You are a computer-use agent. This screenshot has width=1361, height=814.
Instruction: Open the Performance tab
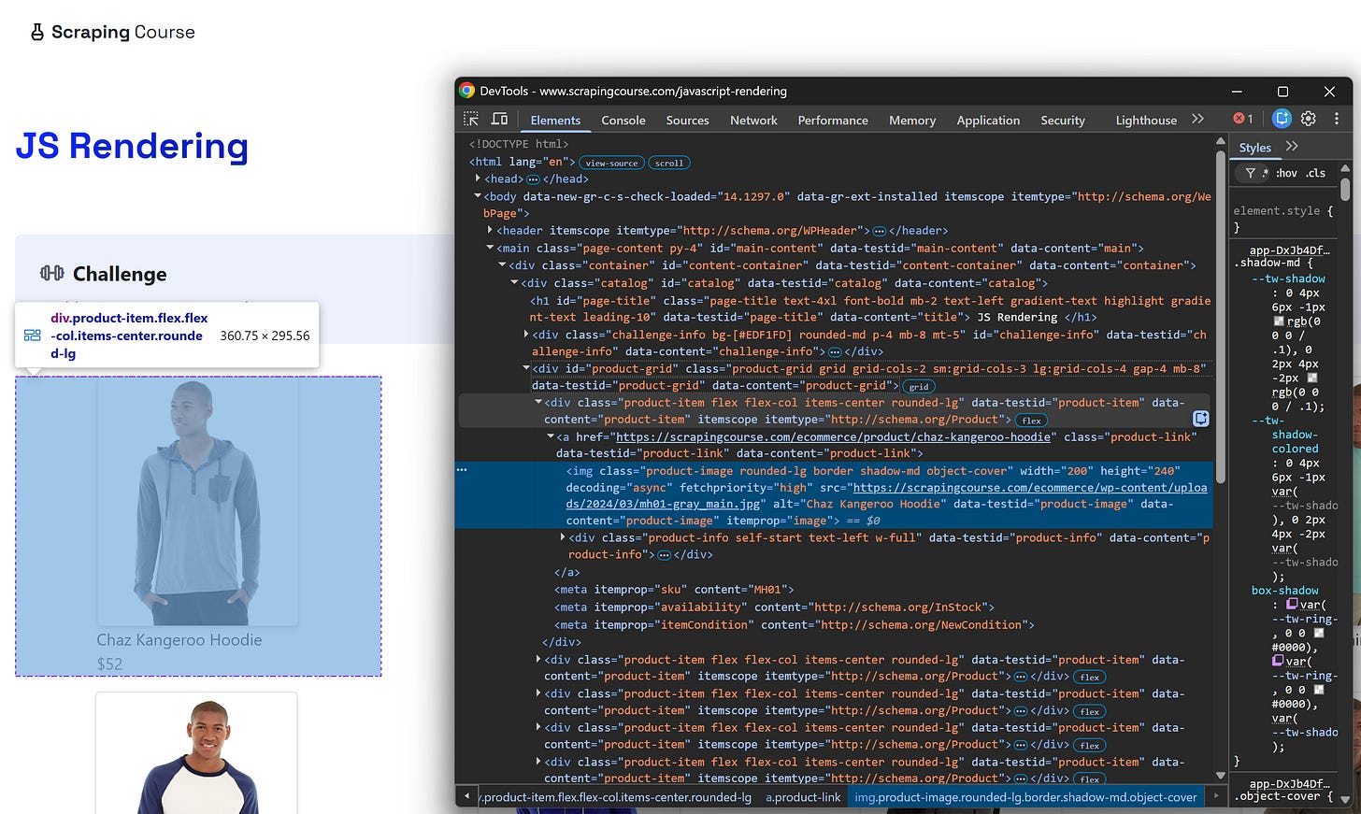[x=833, y=120]
